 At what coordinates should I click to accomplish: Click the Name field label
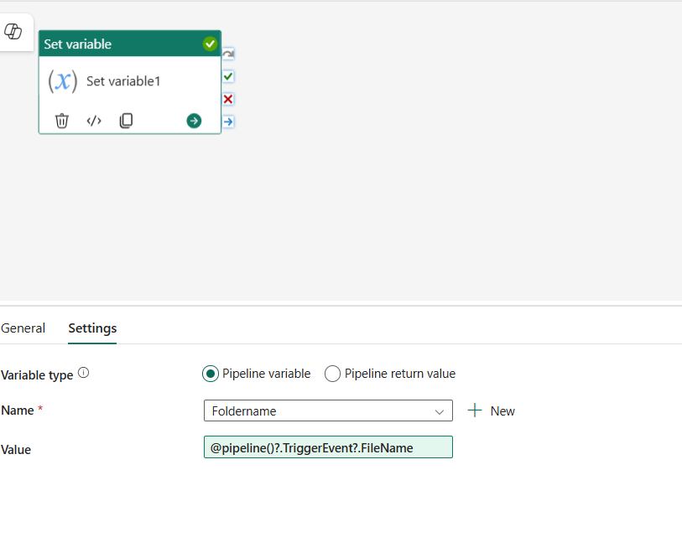pos(18,410)
